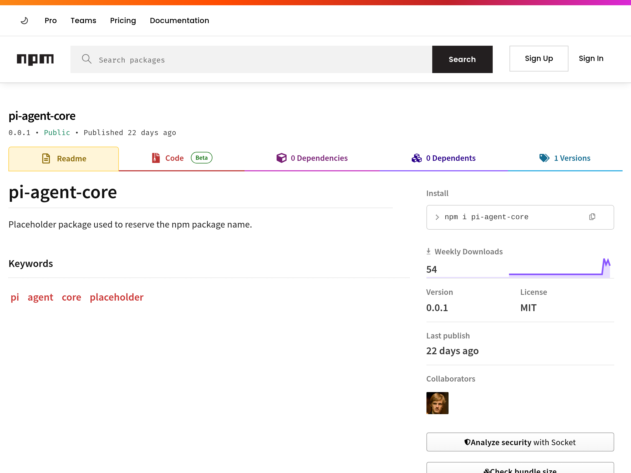Focus the Search packages input field
The height and width of the screenshot is (473, 631).
251,59
